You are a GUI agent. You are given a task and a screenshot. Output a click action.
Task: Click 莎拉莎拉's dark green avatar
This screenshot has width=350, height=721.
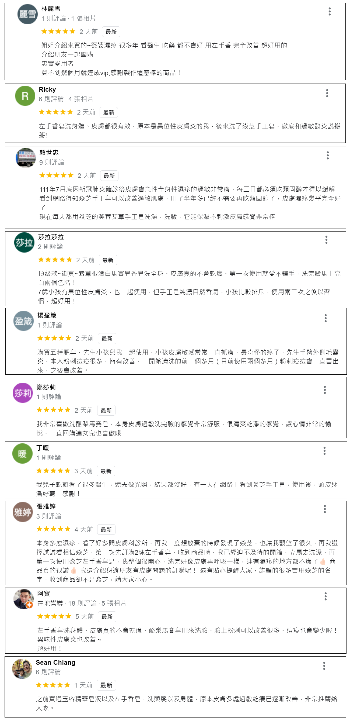tap(24, 242)
